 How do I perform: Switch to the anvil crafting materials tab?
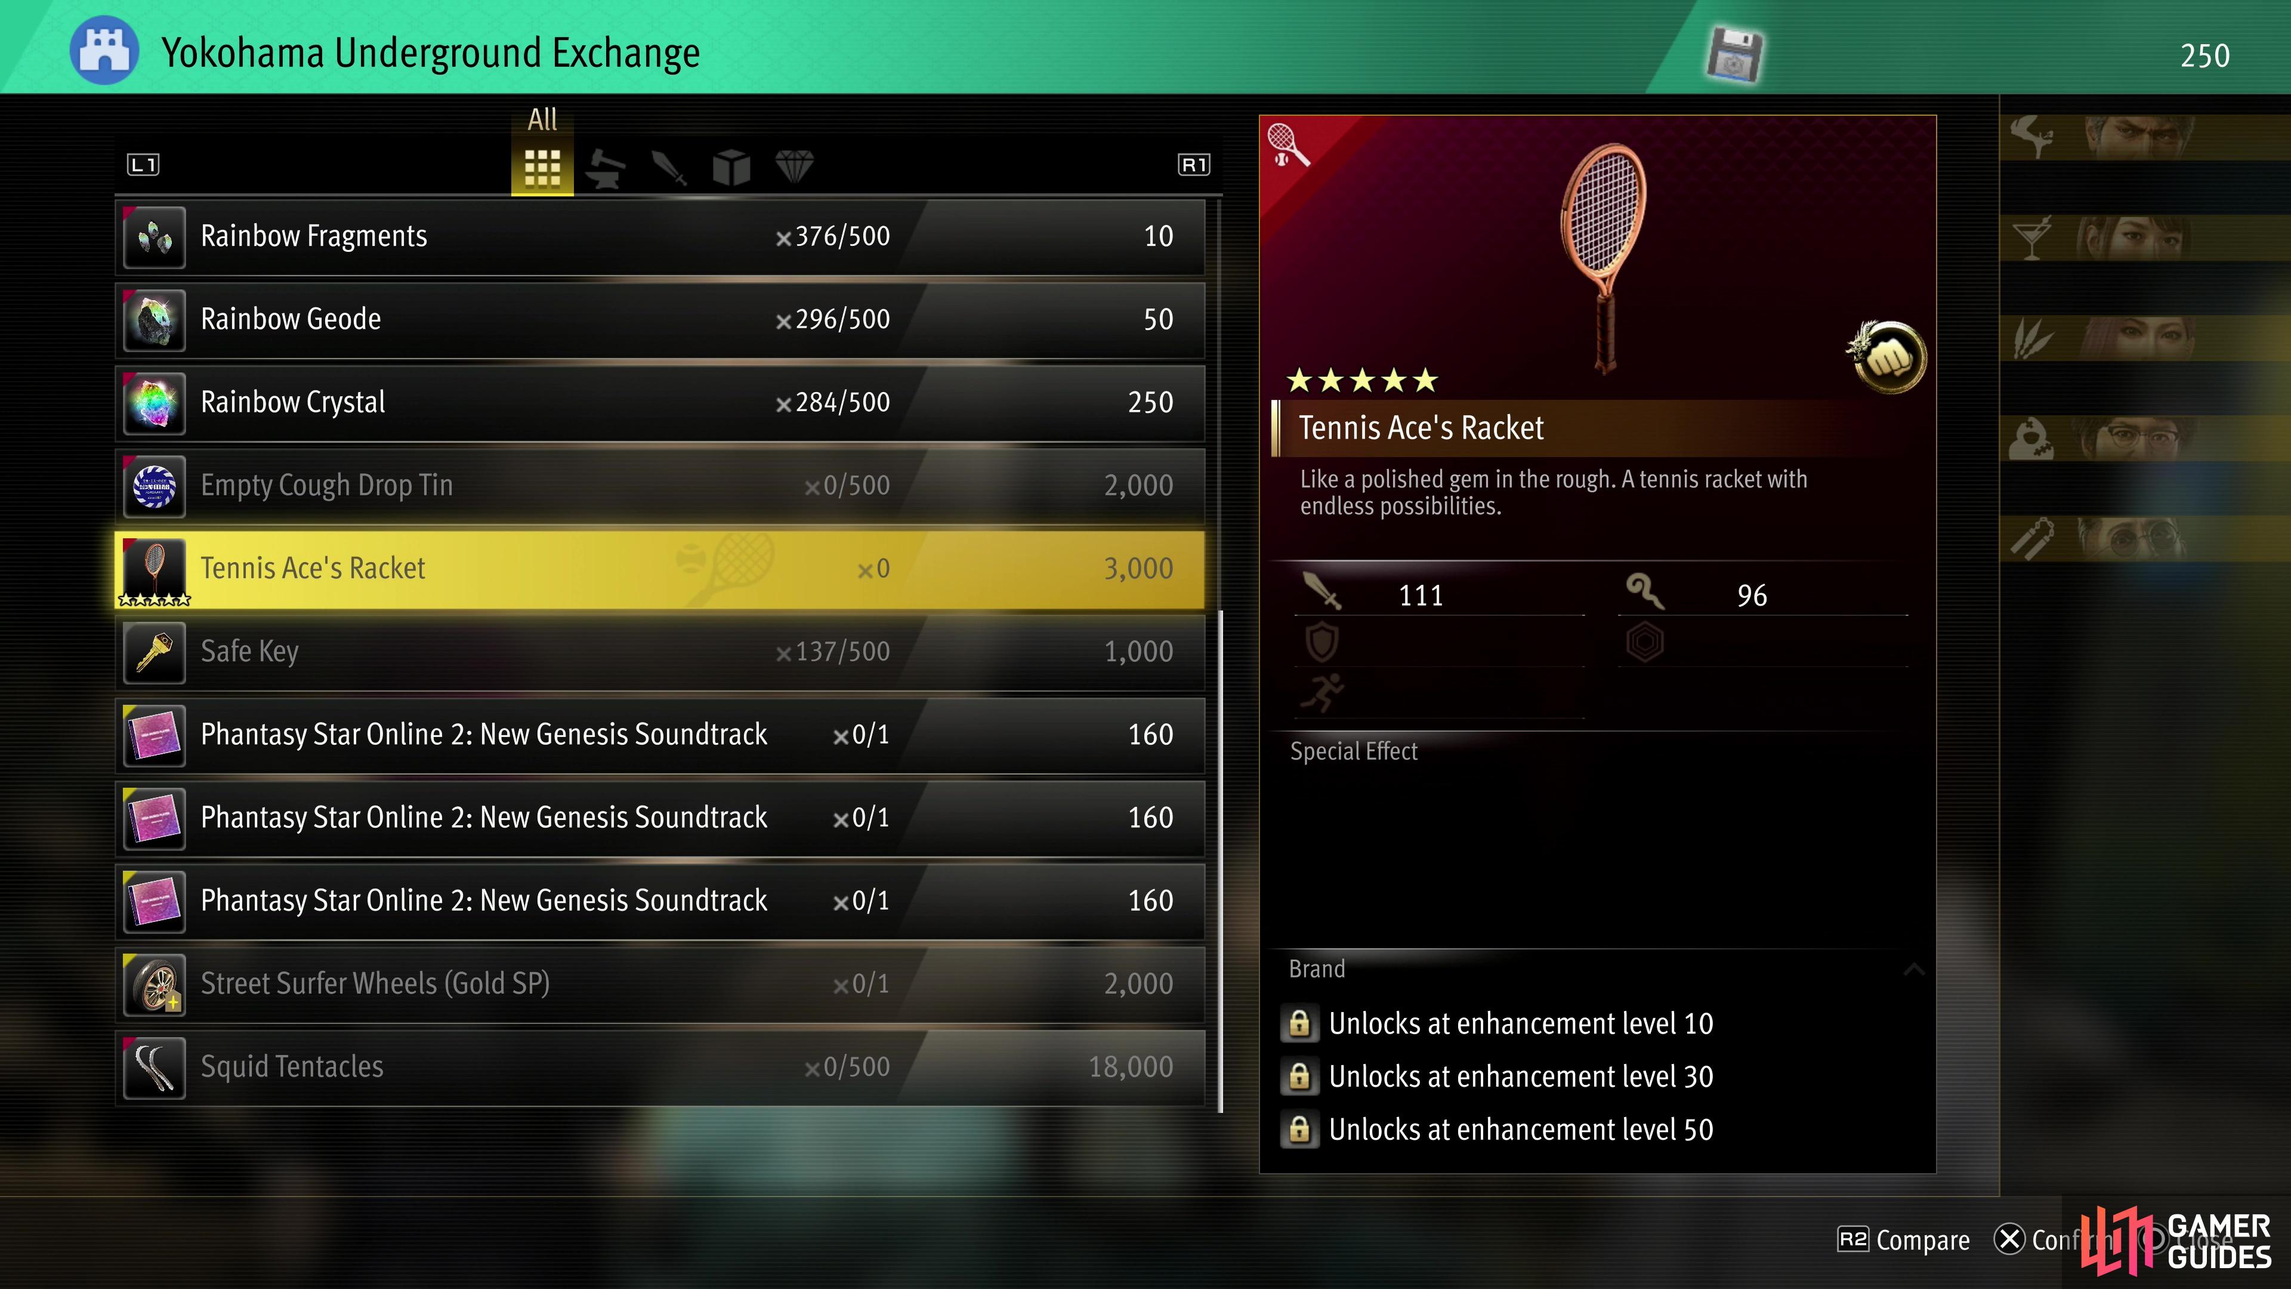point(606,167)
